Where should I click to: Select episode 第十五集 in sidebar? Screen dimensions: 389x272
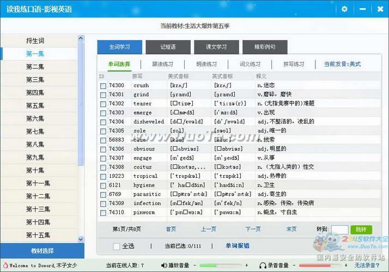pyautogui.click(x=39, y=235)
